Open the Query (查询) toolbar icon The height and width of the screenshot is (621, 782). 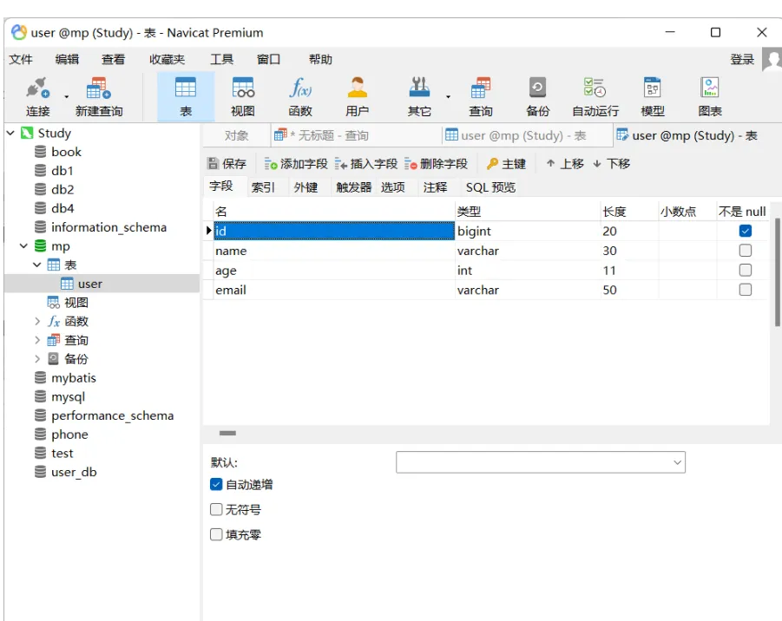[x=481, y=96]
